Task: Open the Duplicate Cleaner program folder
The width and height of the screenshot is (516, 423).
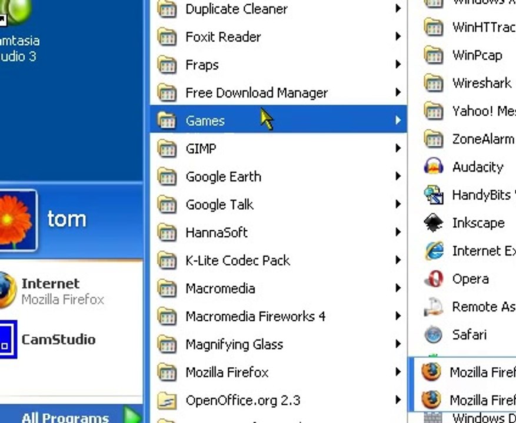Action: click(x=278, y=9)
